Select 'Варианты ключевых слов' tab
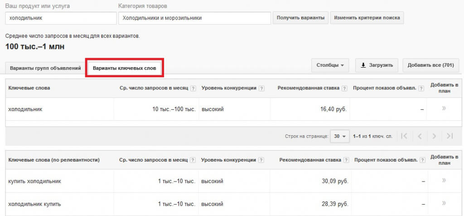This screenshot has height=216, width=464. click(x=125, y=68)
